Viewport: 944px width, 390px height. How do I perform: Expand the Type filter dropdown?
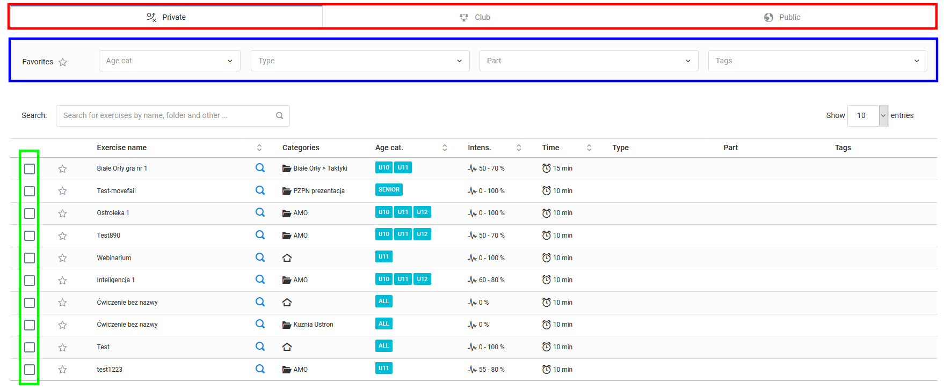(360, 61)
